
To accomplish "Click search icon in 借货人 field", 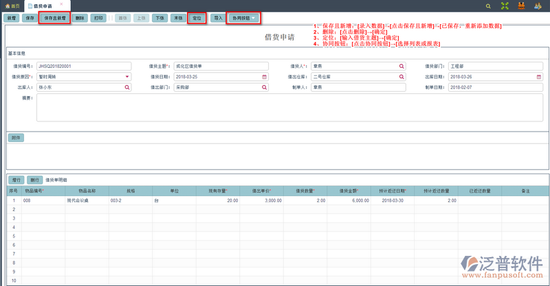I will 401,66.
